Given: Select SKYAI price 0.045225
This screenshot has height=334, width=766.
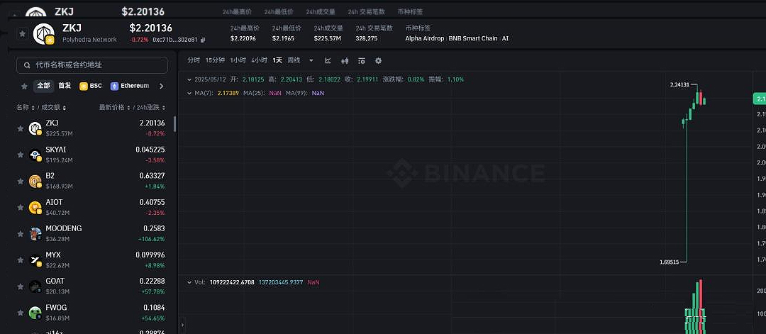Looking at the screenshot, I should coord(150,150).
